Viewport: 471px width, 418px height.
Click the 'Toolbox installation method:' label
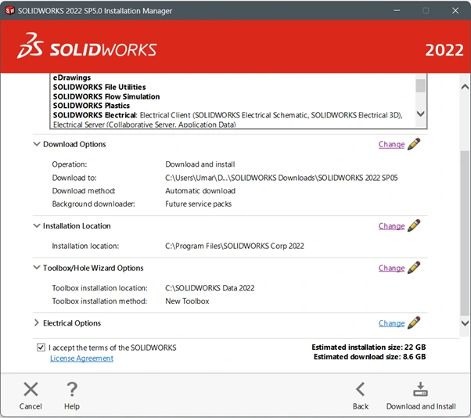click(99, 301)
